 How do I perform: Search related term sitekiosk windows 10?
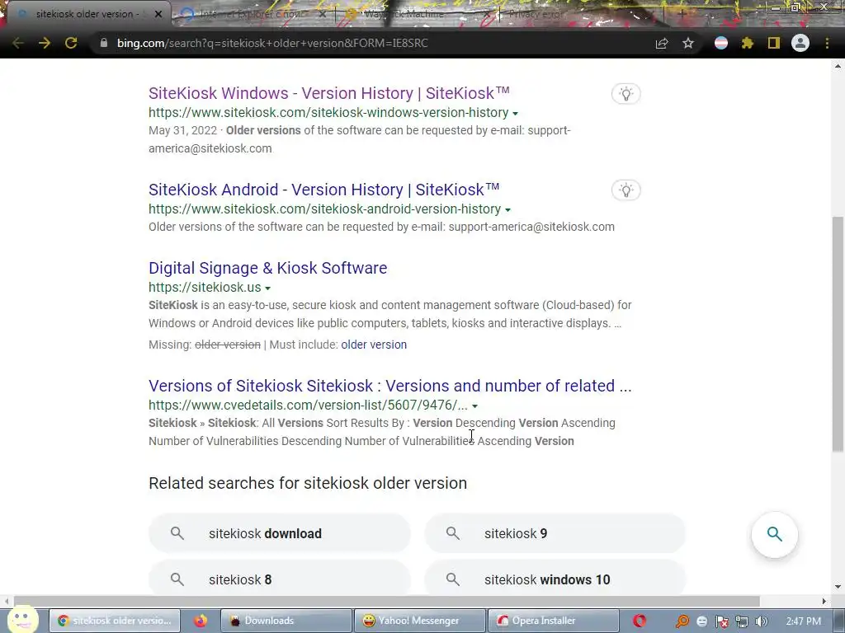tap(555, 579)
